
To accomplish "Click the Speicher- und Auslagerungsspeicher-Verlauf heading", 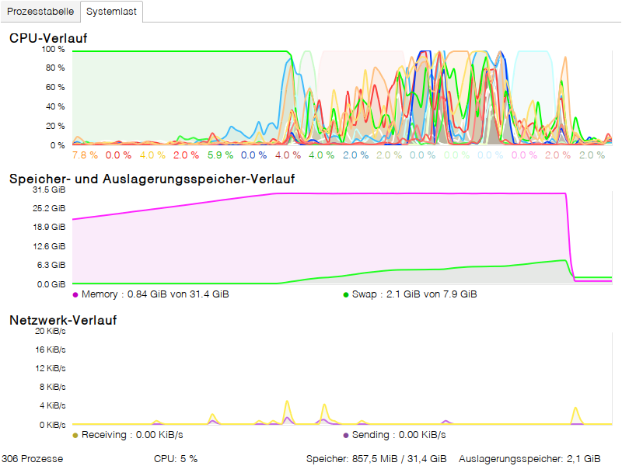I will coord(152,179).
